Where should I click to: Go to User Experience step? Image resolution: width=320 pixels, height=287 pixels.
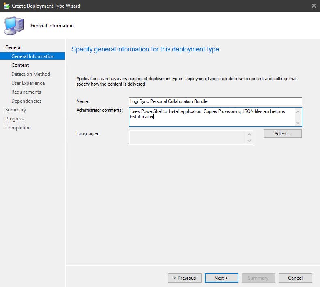tap(28, 83)
